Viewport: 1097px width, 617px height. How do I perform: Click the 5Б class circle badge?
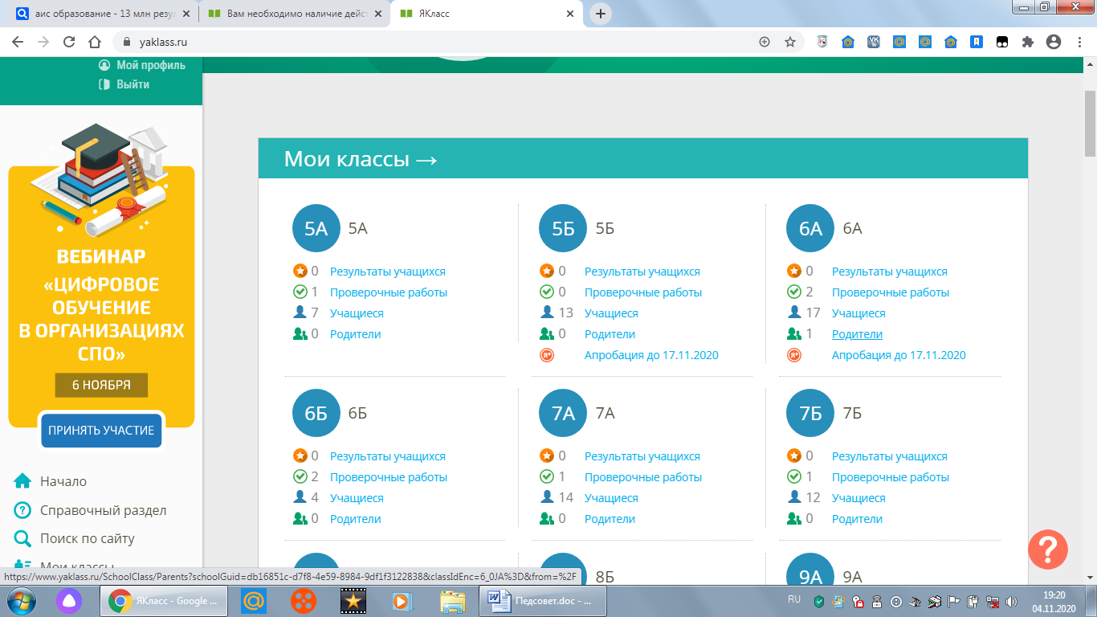coord(564,229)
